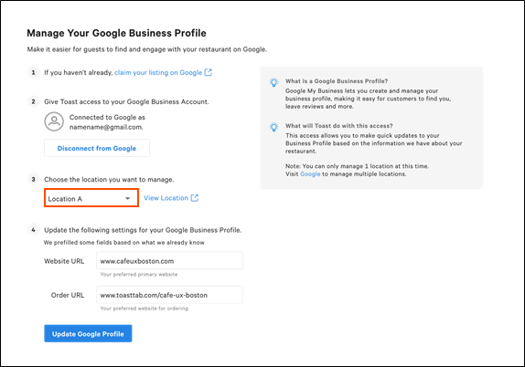Click the step 4 number badge
525x367 pixels.
(x=33, y=230)
